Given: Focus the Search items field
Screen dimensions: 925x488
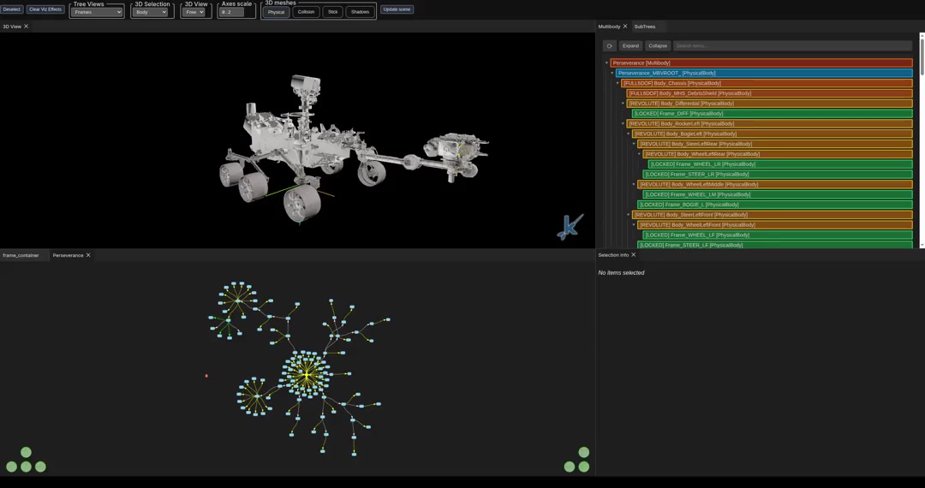Looking at the screenshot, I should click(793, 46).
